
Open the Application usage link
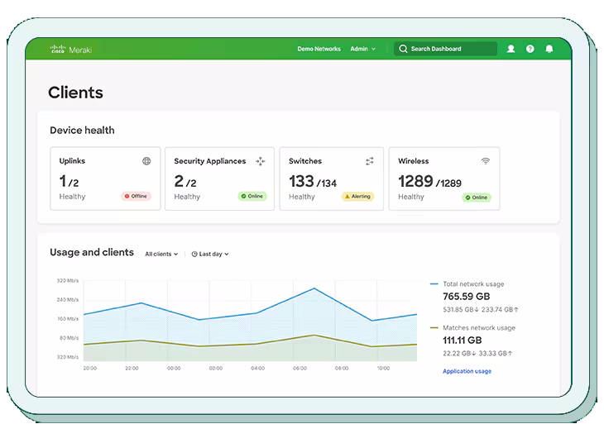click(467, 371)
